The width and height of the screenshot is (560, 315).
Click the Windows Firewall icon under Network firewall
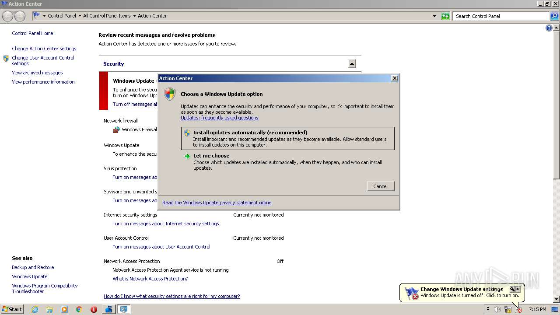click(x=116, y=129)
